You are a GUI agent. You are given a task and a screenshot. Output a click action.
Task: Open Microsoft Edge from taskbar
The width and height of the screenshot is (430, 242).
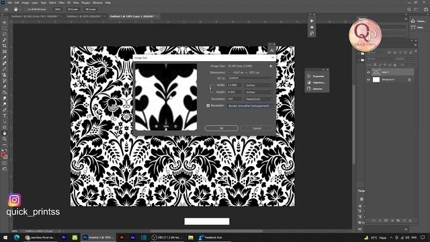tap(17, 237)
